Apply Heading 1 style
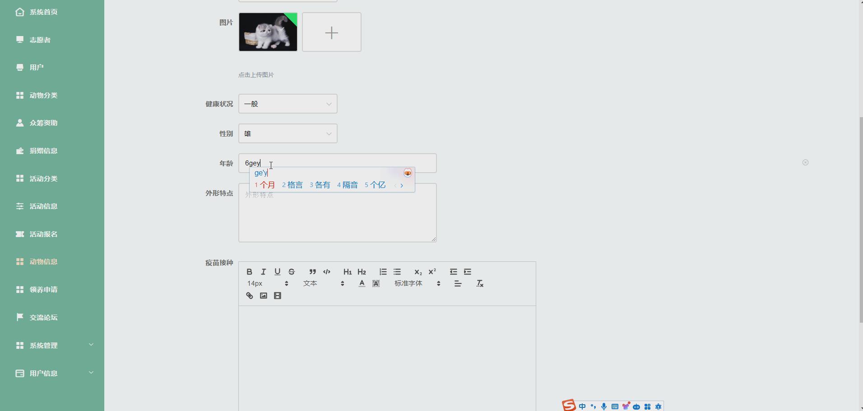The height and width of the screenshot is (411, 863). [x=347, y=272]
